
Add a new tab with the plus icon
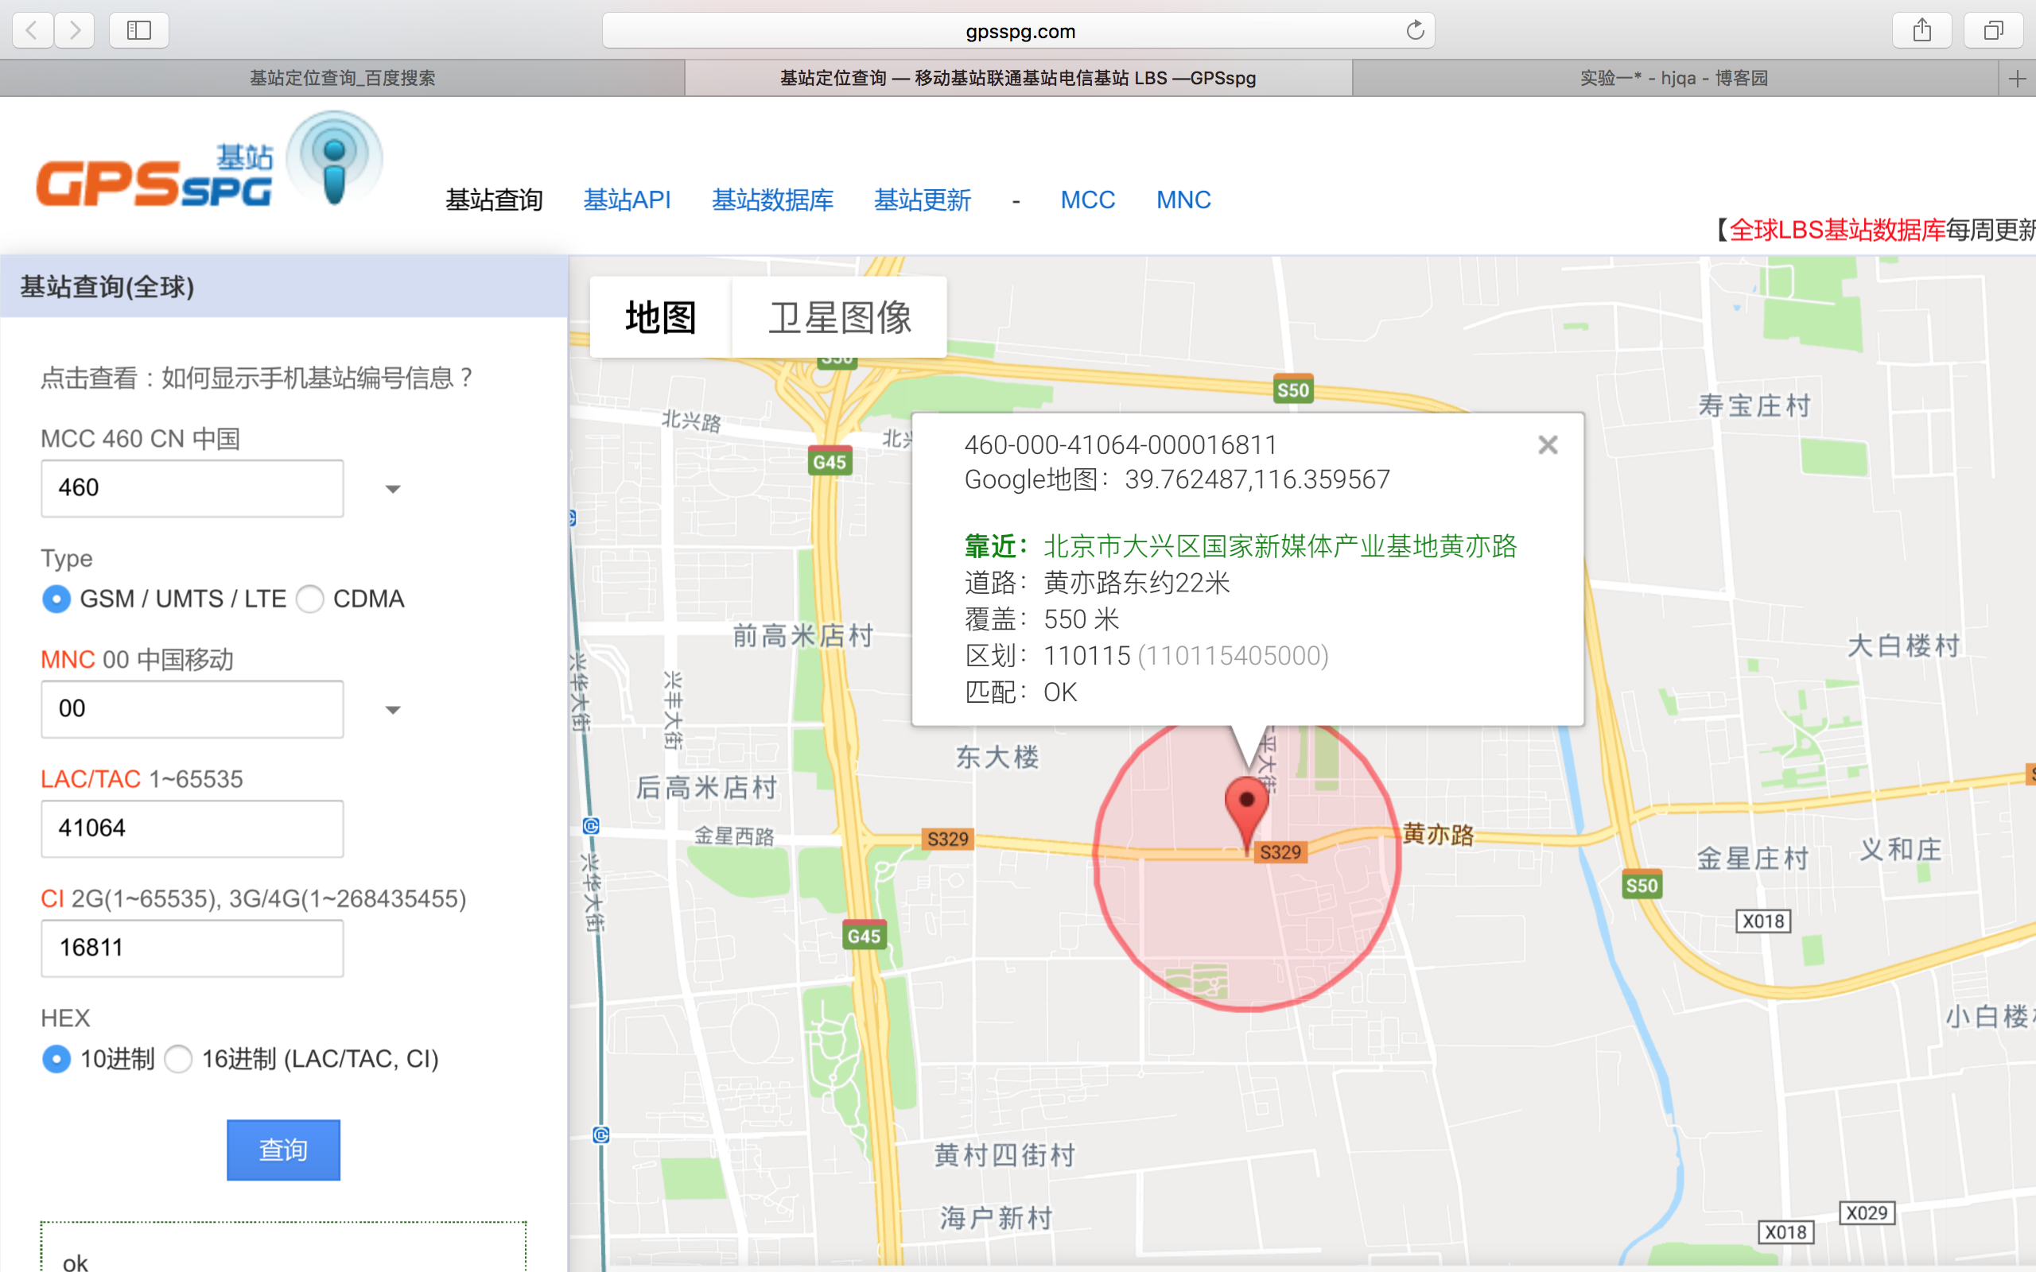point(2017,79)
